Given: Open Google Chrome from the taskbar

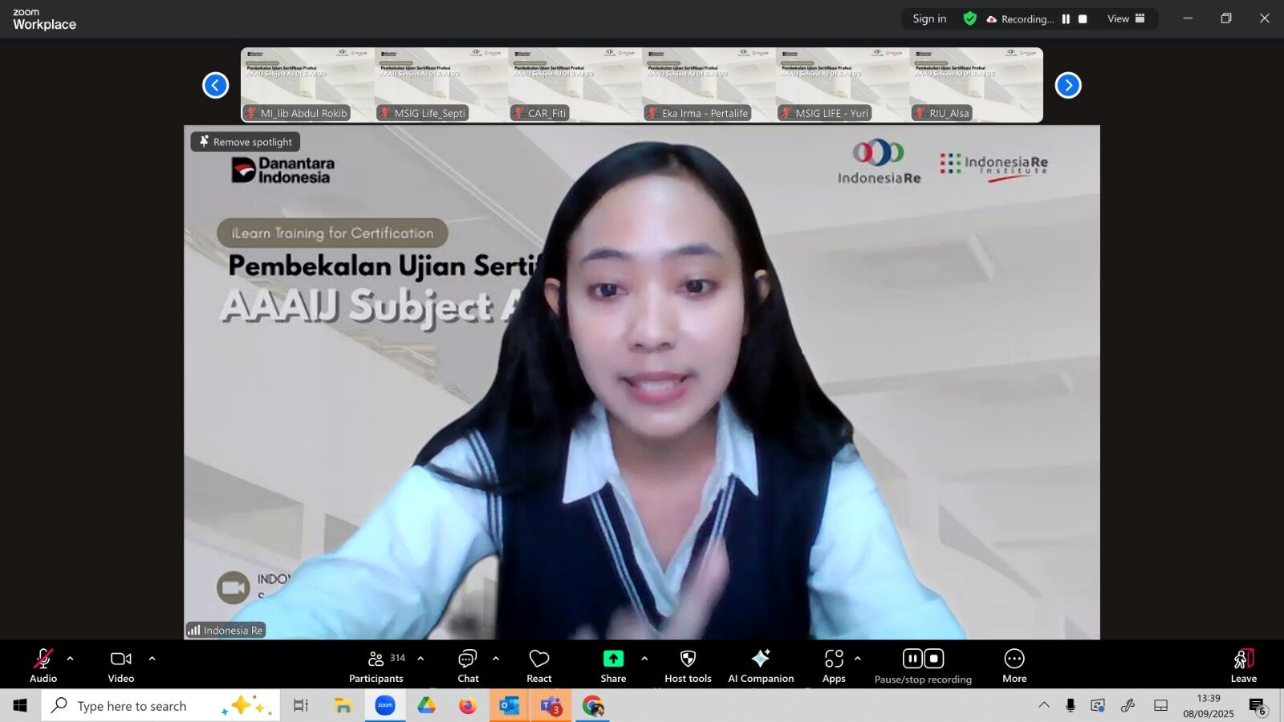Looking at the screenshot, I should click(x=593, y=706).
